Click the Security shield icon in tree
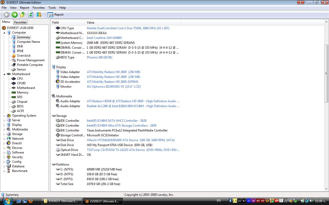This screenshot has width=329, height=205. (9, 157)
